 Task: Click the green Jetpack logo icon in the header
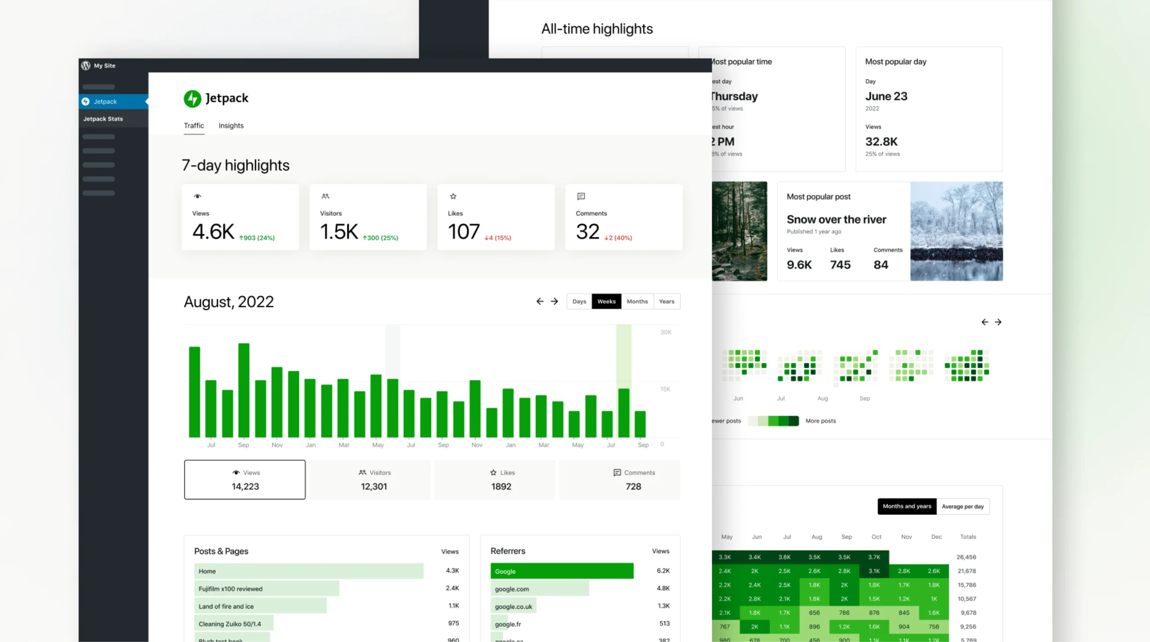point(192,98)
